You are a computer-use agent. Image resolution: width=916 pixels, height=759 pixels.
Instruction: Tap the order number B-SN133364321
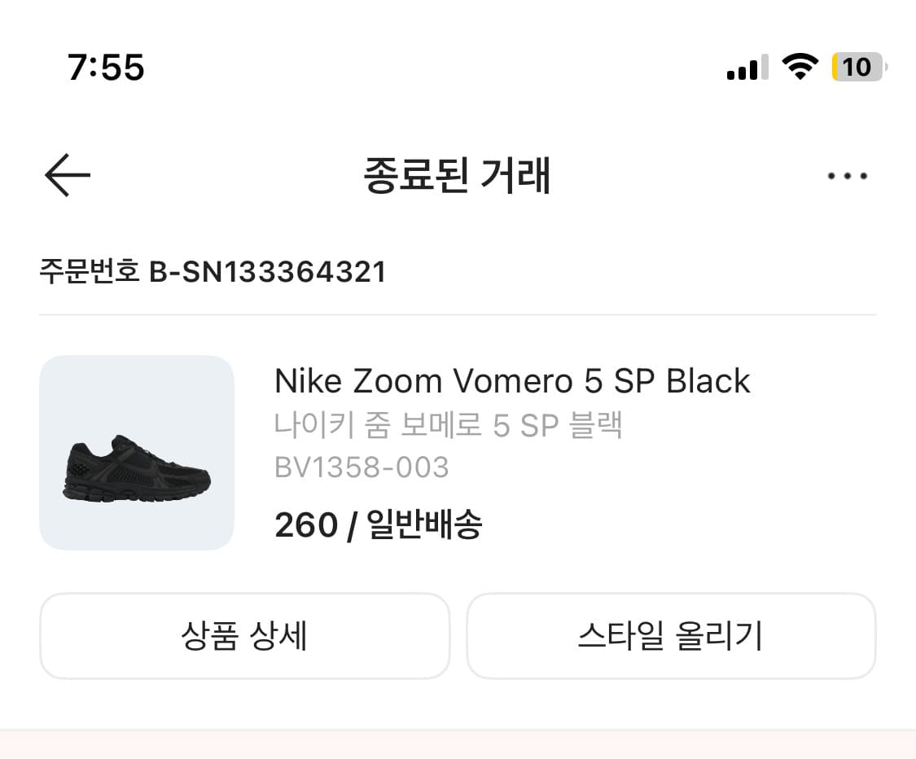pyautogui.click(x=269, y=273)
